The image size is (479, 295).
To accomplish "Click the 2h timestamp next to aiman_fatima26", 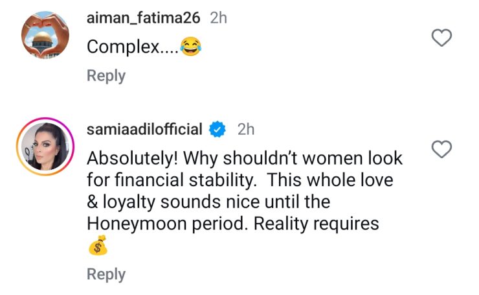I will 219,18.
